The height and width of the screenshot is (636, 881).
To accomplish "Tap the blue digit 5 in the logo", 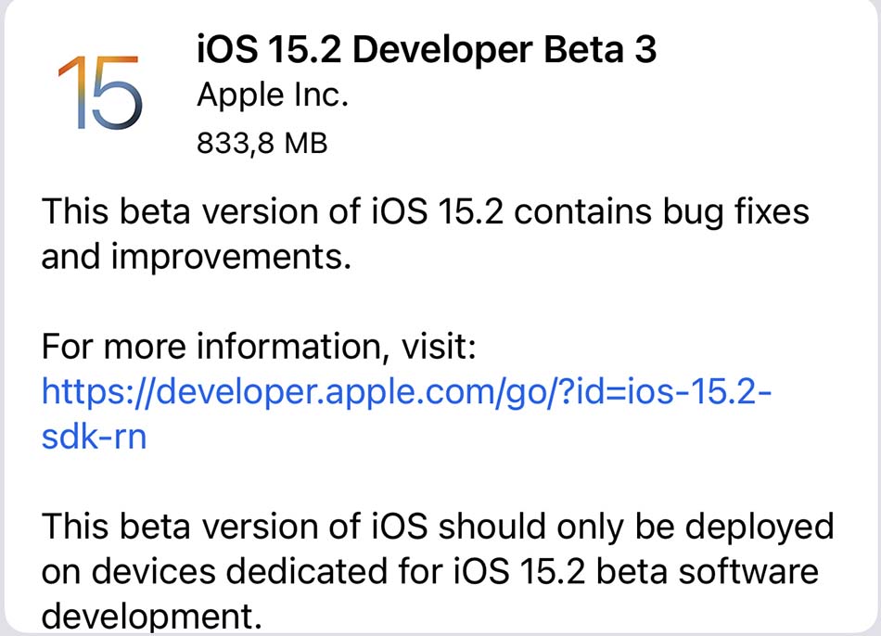I will coord(116,93).
